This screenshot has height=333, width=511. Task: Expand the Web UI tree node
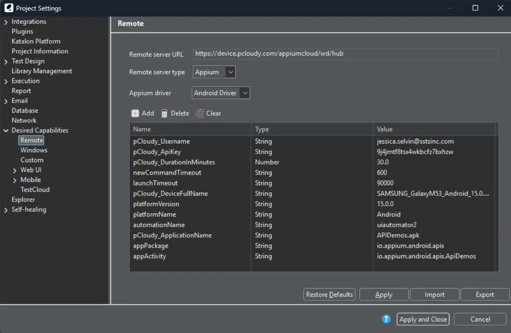15,170
